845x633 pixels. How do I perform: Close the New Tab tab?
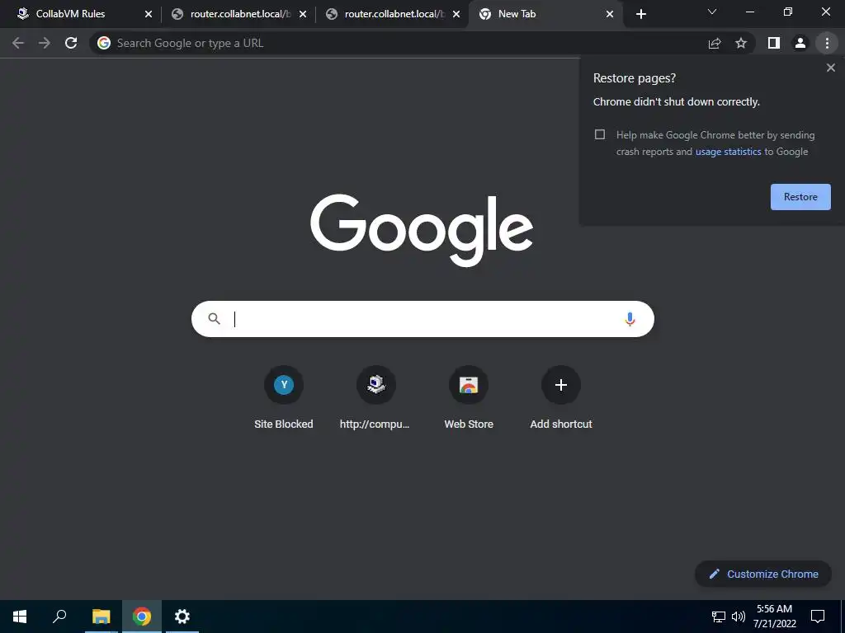[x=610, y=14]
